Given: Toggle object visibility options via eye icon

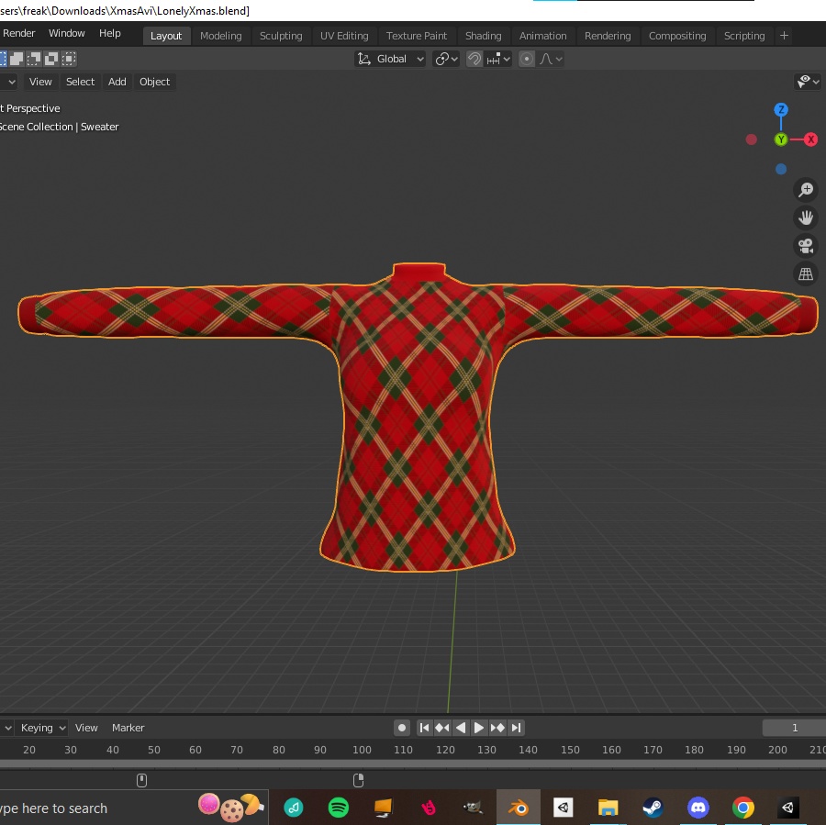Looking at the screenshot, I should point(803,82).
